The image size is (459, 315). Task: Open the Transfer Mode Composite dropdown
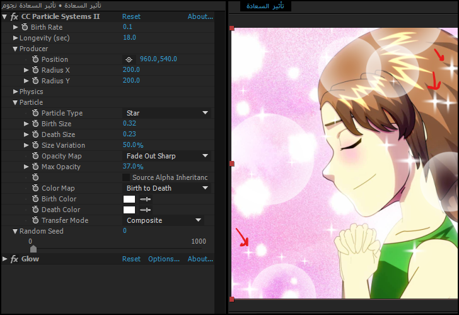[x=163, y=220]
